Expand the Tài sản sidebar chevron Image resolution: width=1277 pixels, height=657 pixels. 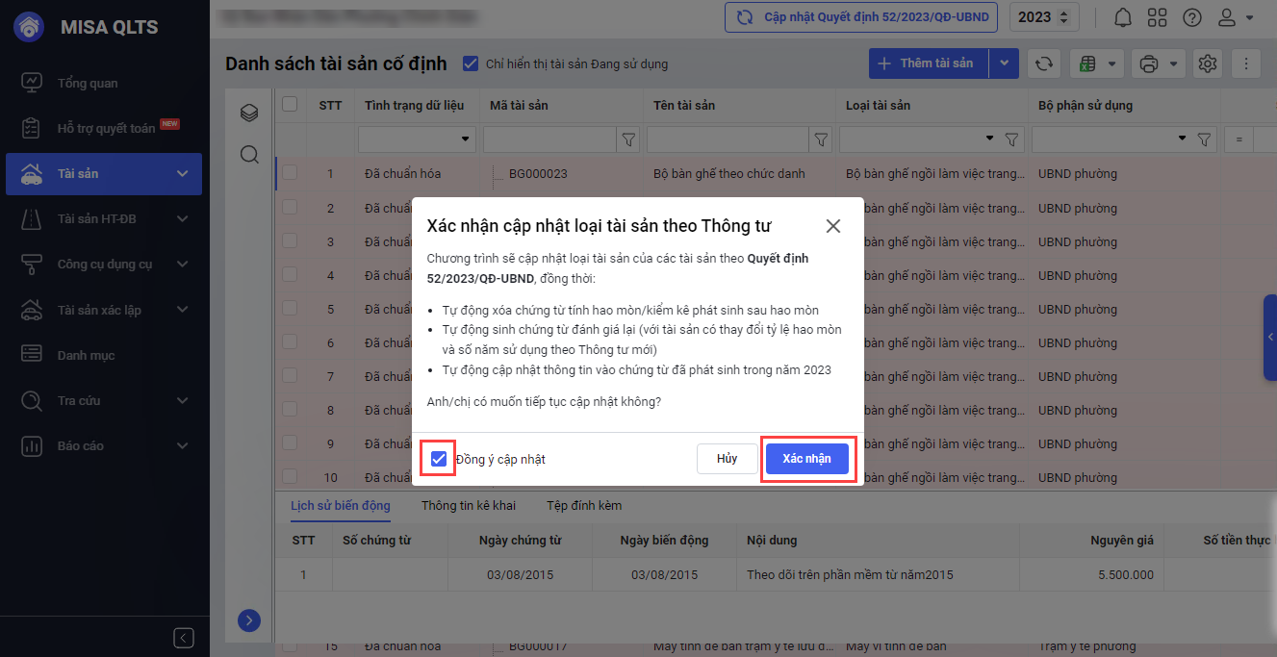pos(183,174)
